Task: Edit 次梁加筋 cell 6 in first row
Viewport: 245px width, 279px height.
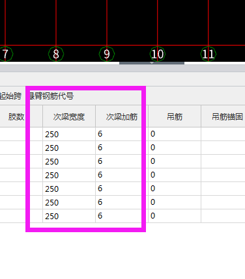Action: [x=122, y=134]
